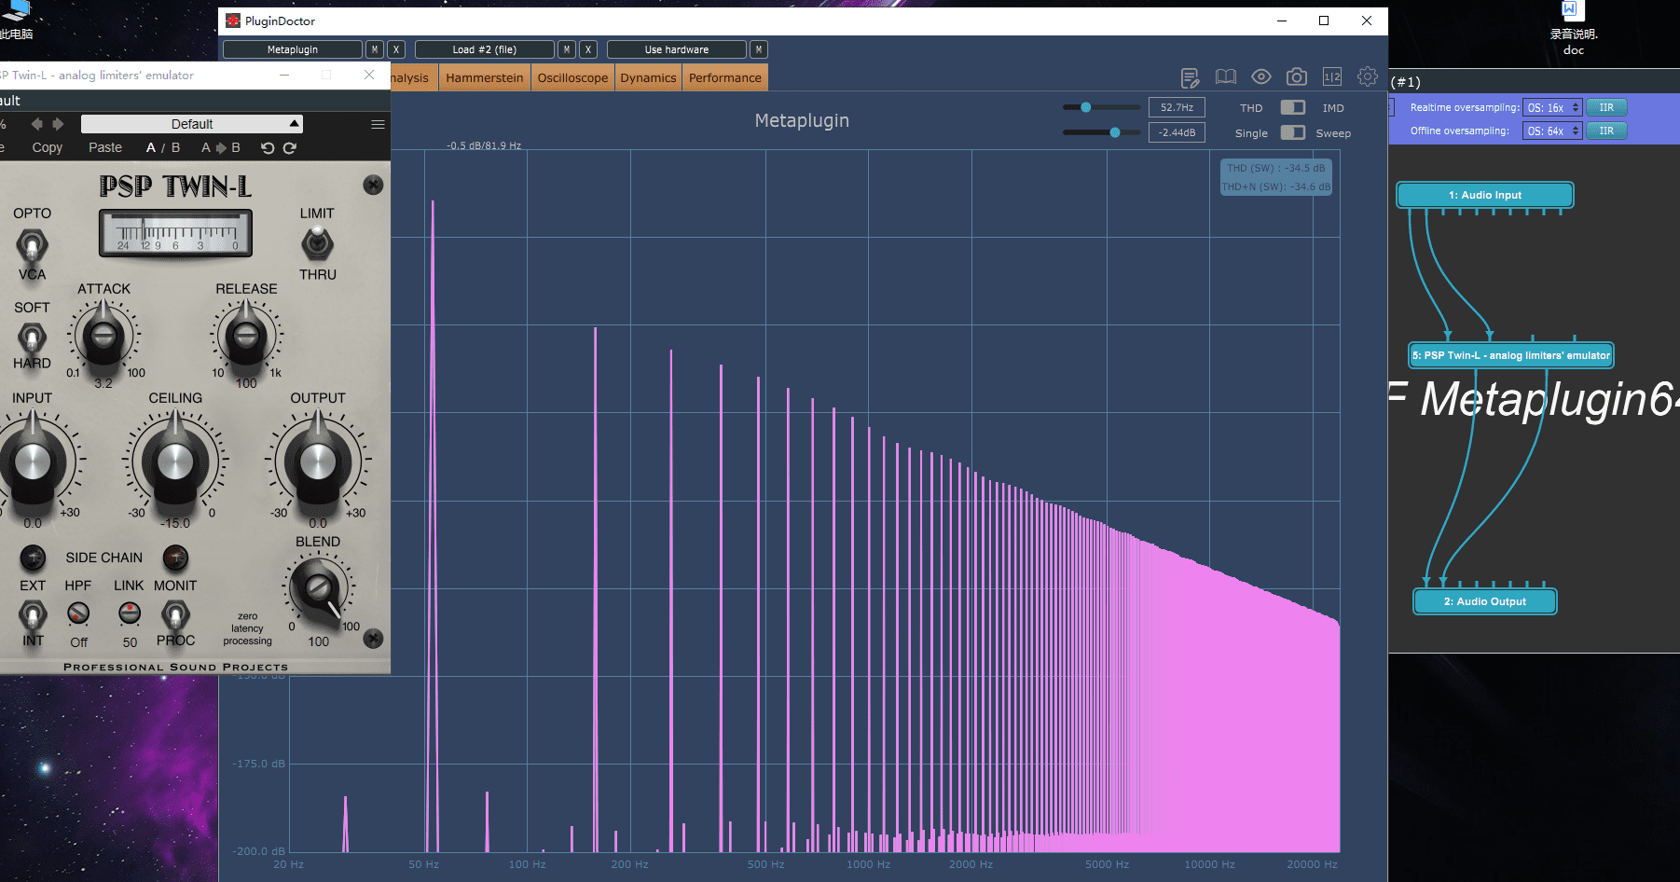Click the frequency slider handle near 52.7Hz
The width and height of the screenshot is (1680, 882).
(1085, 107)
